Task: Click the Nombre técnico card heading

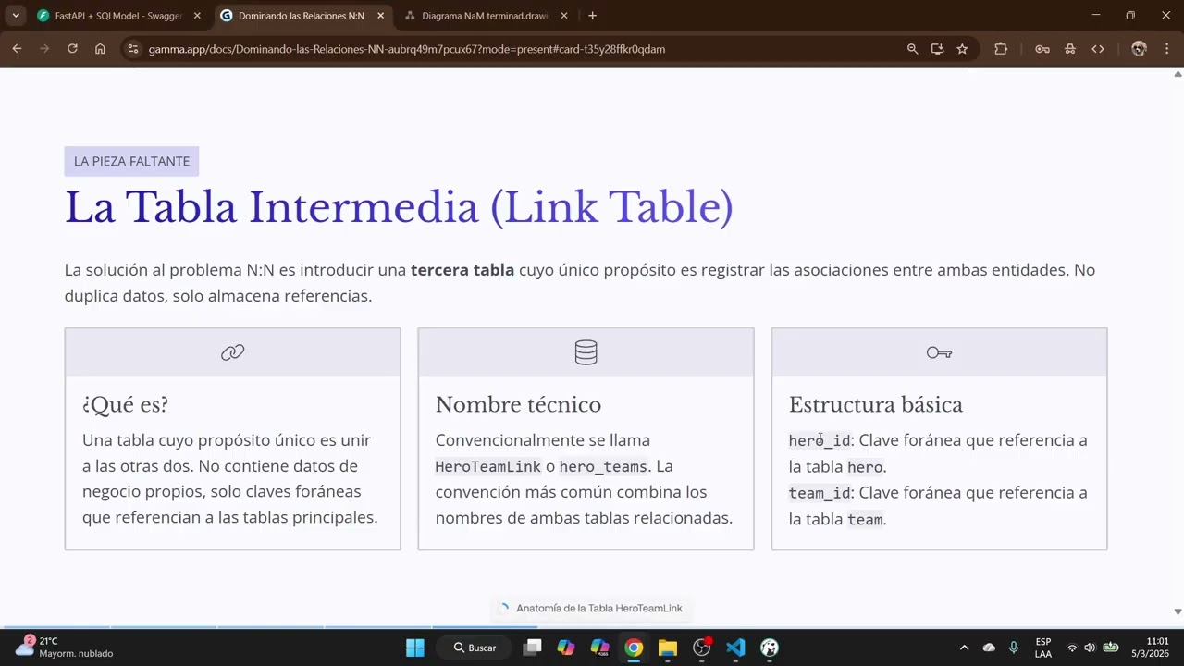Action: pyautogui.click(x=518, y=404)
